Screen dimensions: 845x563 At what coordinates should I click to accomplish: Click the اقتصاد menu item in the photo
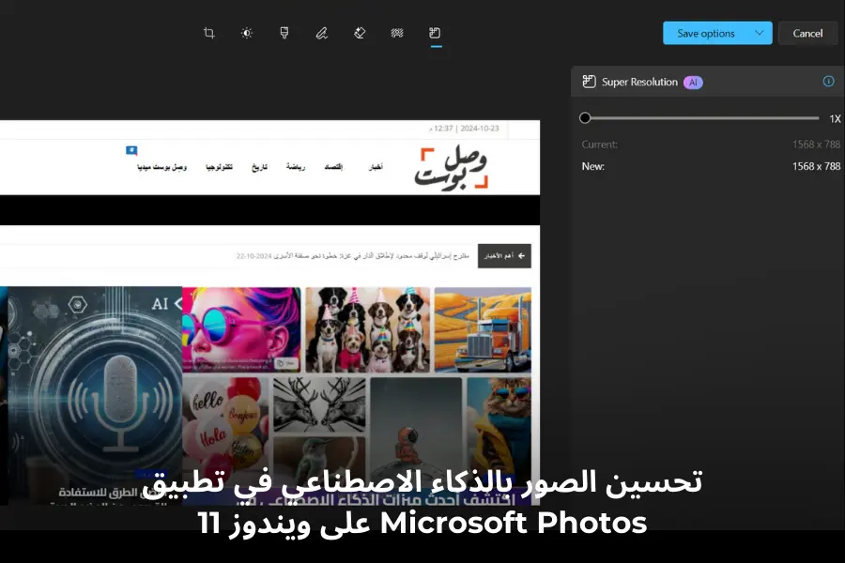(x=333, y=167)
